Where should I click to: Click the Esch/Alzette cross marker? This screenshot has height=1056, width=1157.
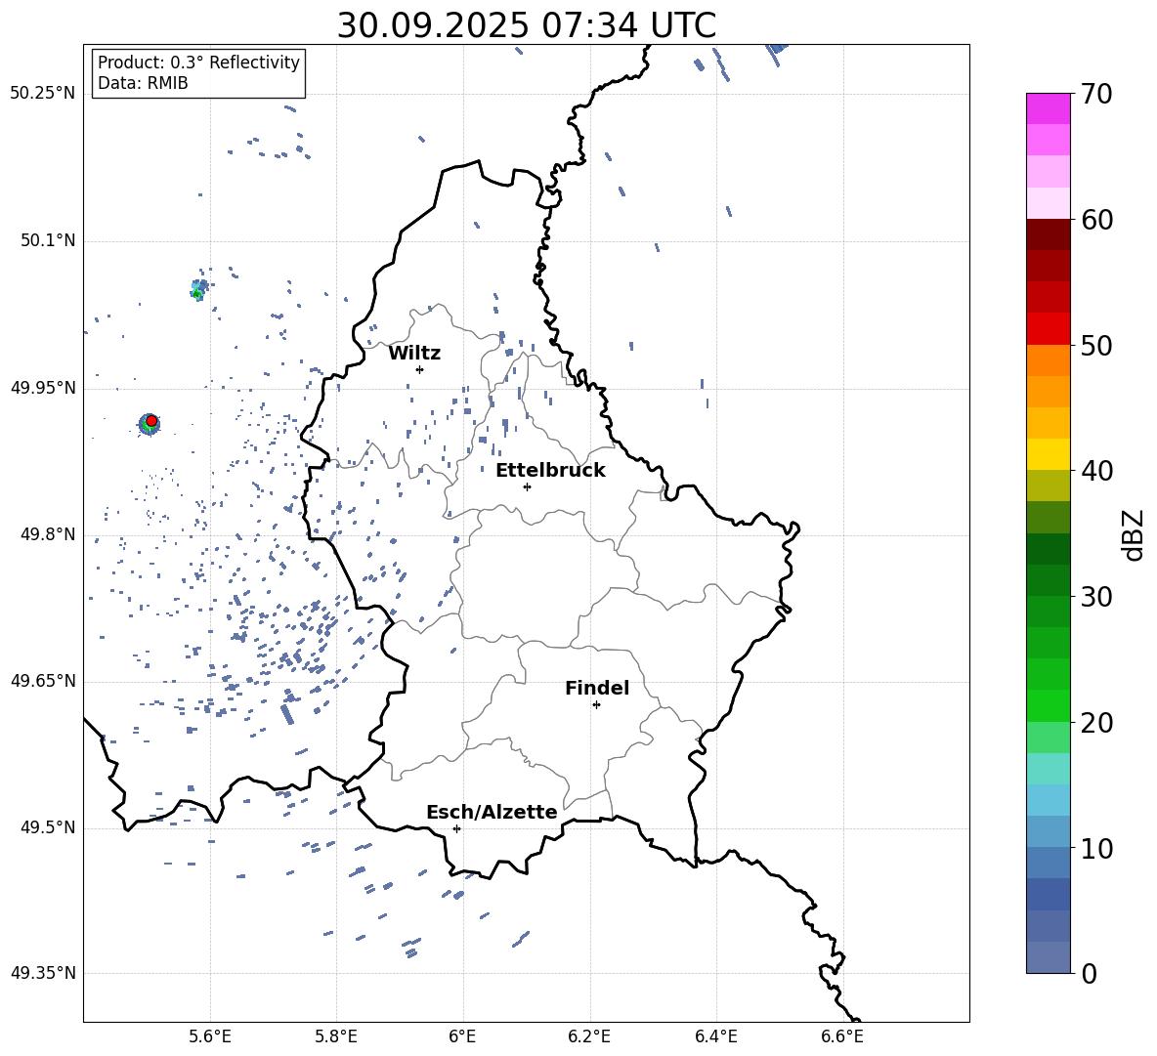coord(456,828)
